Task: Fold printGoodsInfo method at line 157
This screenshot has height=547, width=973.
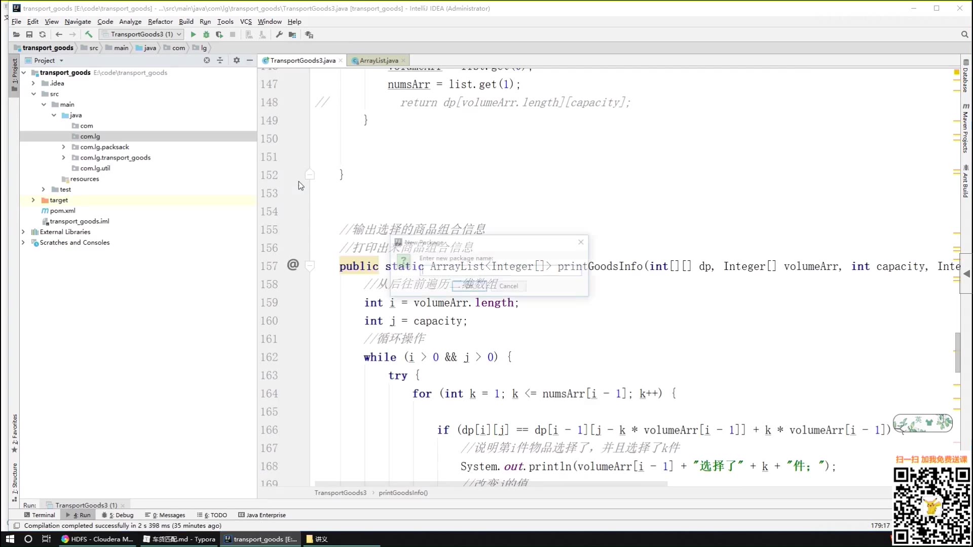Action: [x=310, y=265]
